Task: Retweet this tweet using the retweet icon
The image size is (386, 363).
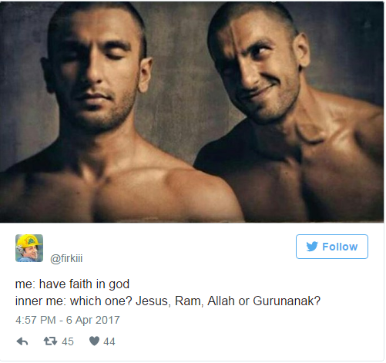Action: coord(50,341)
